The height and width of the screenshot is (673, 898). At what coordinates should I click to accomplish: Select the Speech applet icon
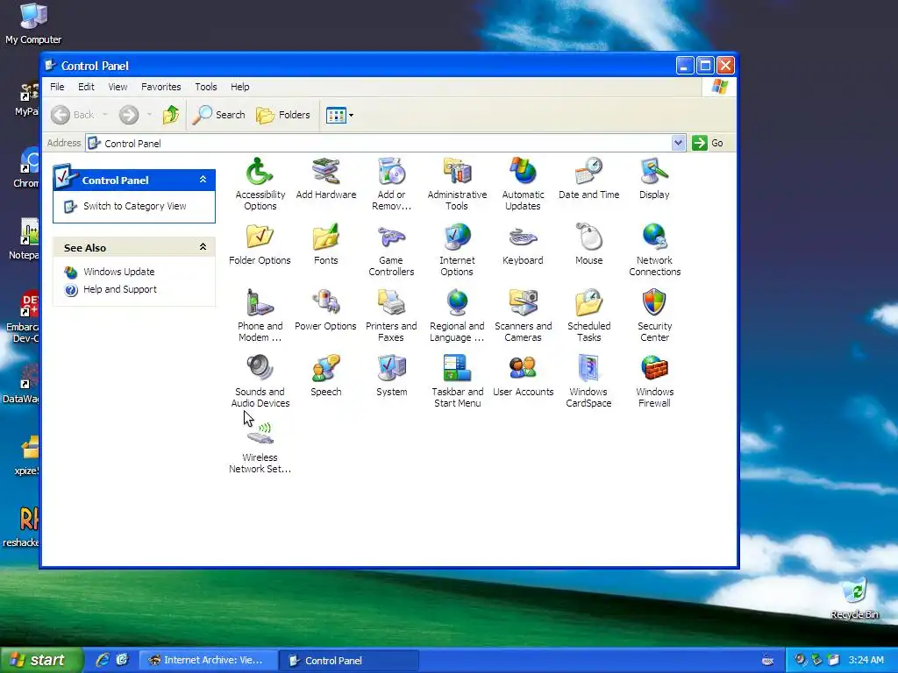point(326,369)
